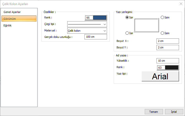Pick the black Renk swatch under Ad yazısı

coord(171,67)
